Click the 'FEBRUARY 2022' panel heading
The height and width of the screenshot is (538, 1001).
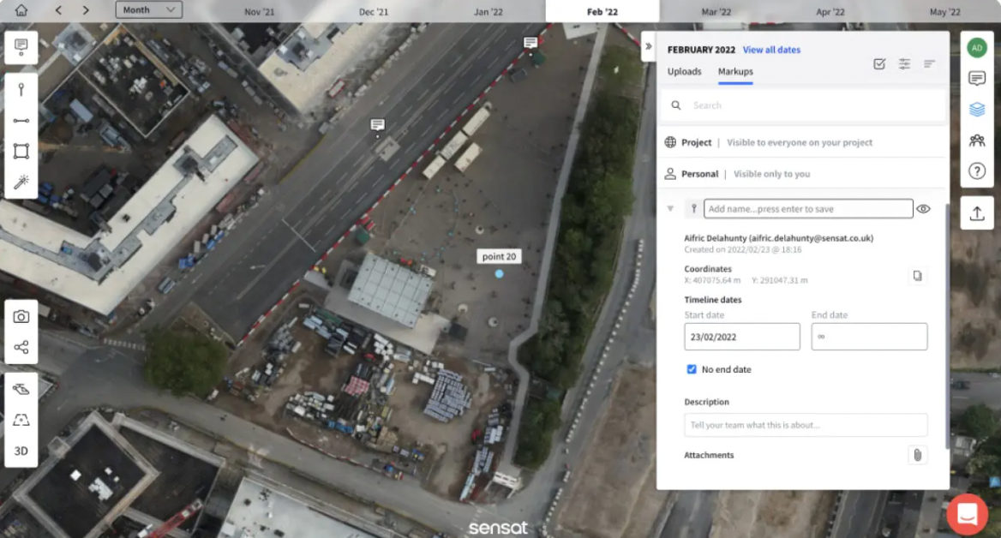(x=701, y=50)
